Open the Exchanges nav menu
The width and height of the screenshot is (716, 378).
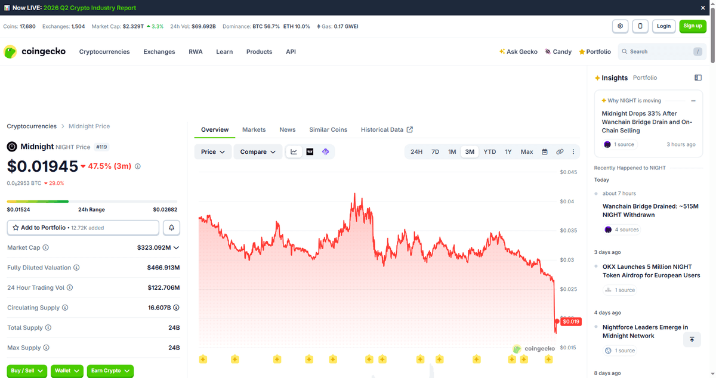[x=159, y=52]
